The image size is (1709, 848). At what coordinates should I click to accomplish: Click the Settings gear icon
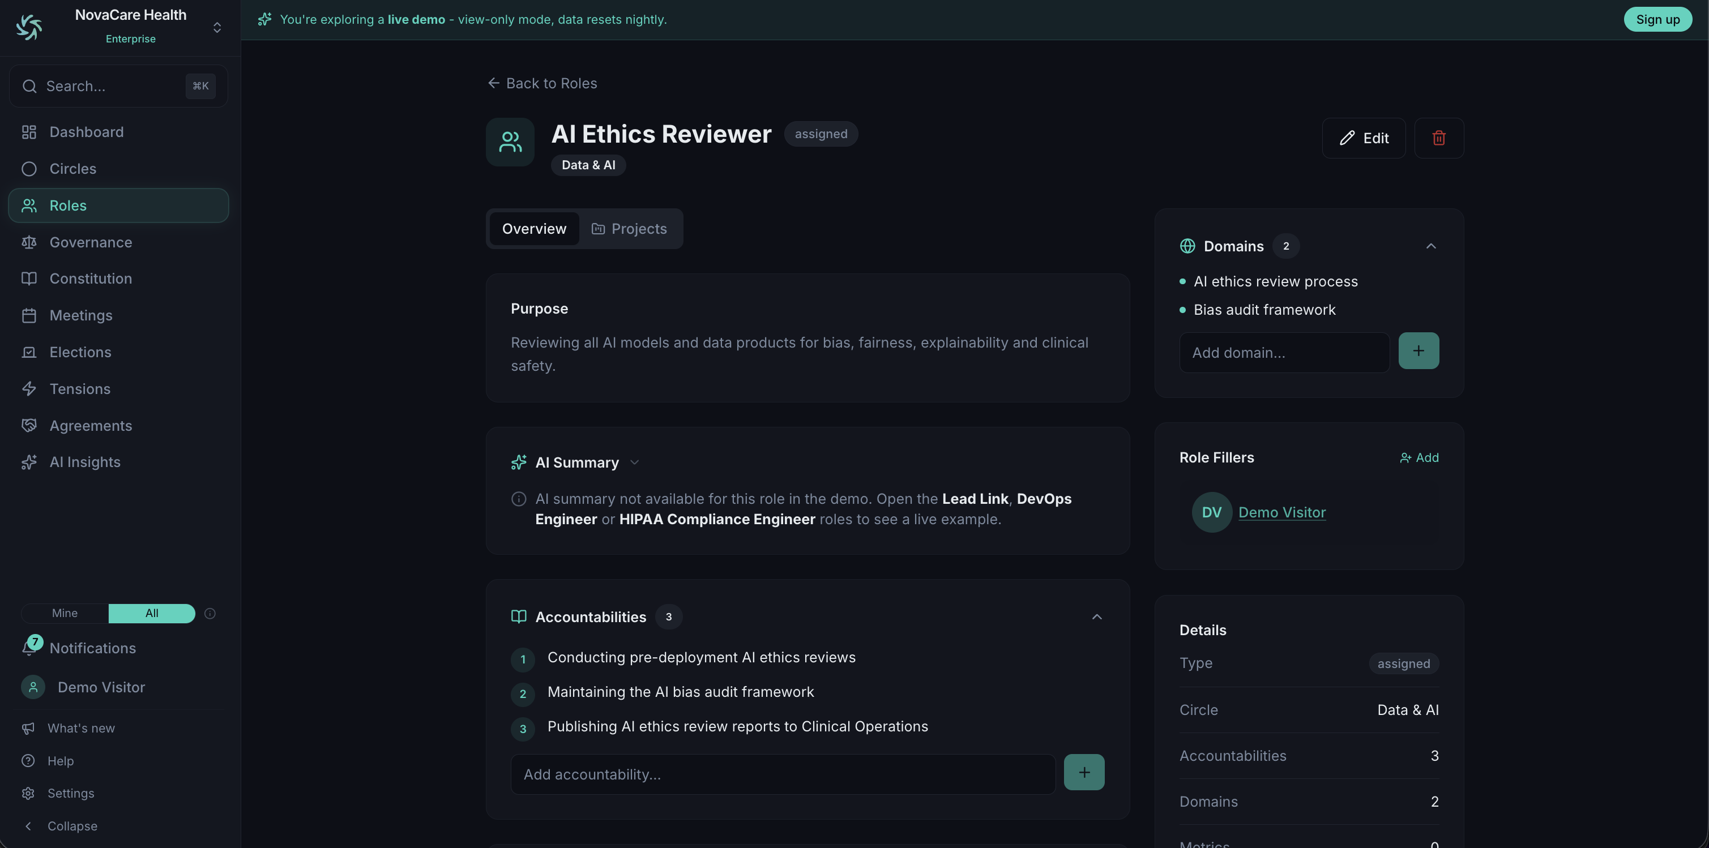28,793
